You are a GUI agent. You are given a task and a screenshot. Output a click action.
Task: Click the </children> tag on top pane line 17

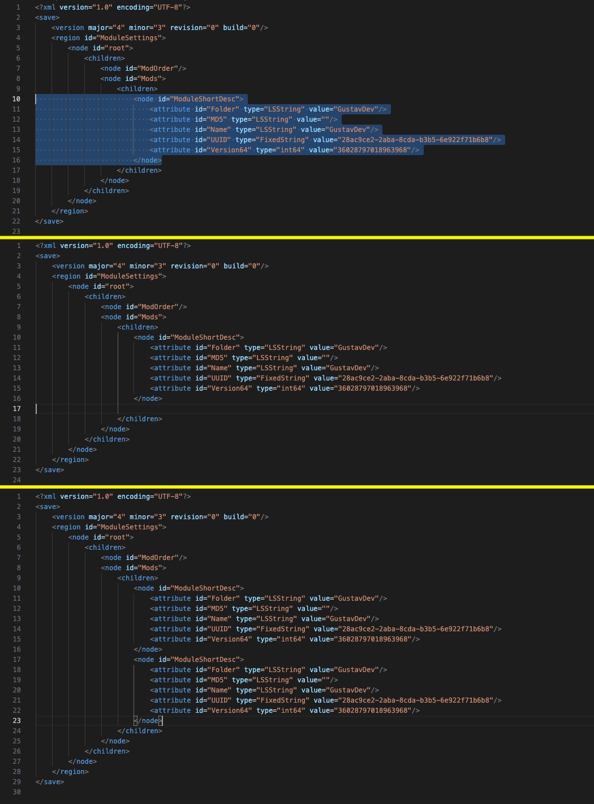[139, 170]
